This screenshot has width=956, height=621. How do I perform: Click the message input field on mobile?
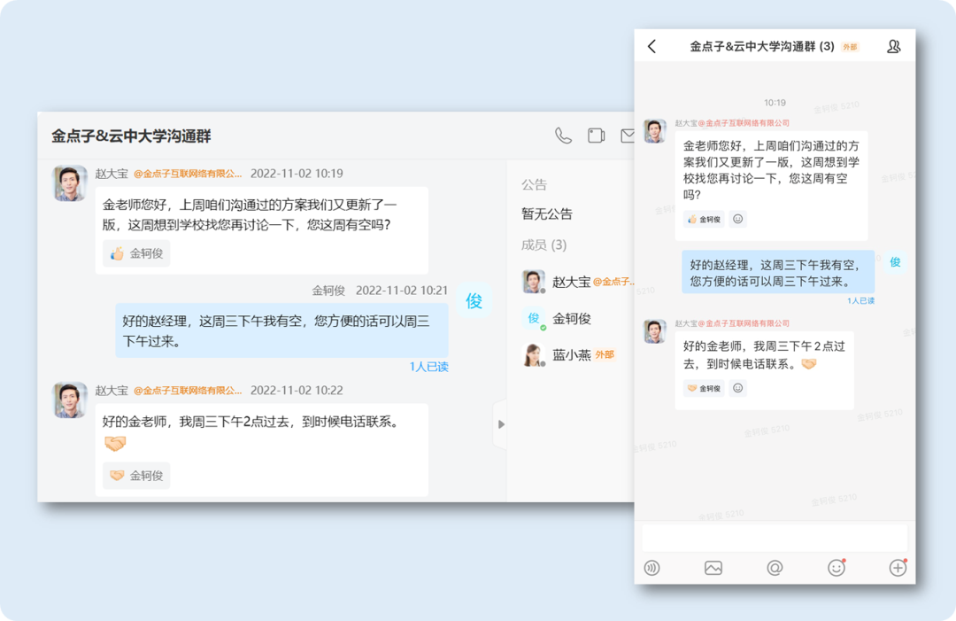click(770, 535)
